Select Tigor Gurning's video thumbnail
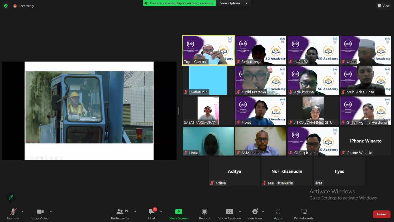The width and height of the screenshot is (394, 222). click(208, 50)
